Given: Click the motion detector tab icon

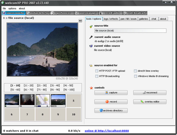Looking at the screenshot, I should [28, 13].
